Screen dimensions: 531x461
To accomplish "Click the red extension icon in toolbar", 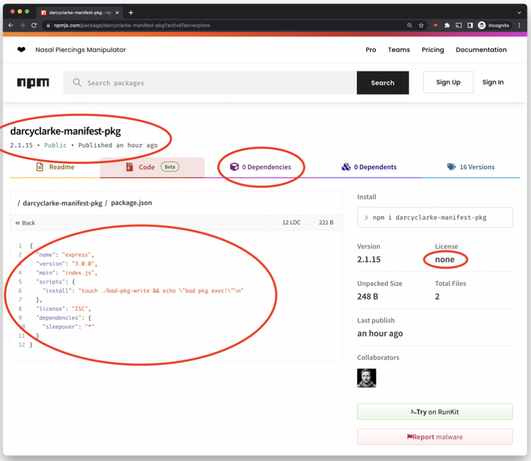I will pos(436,25).
